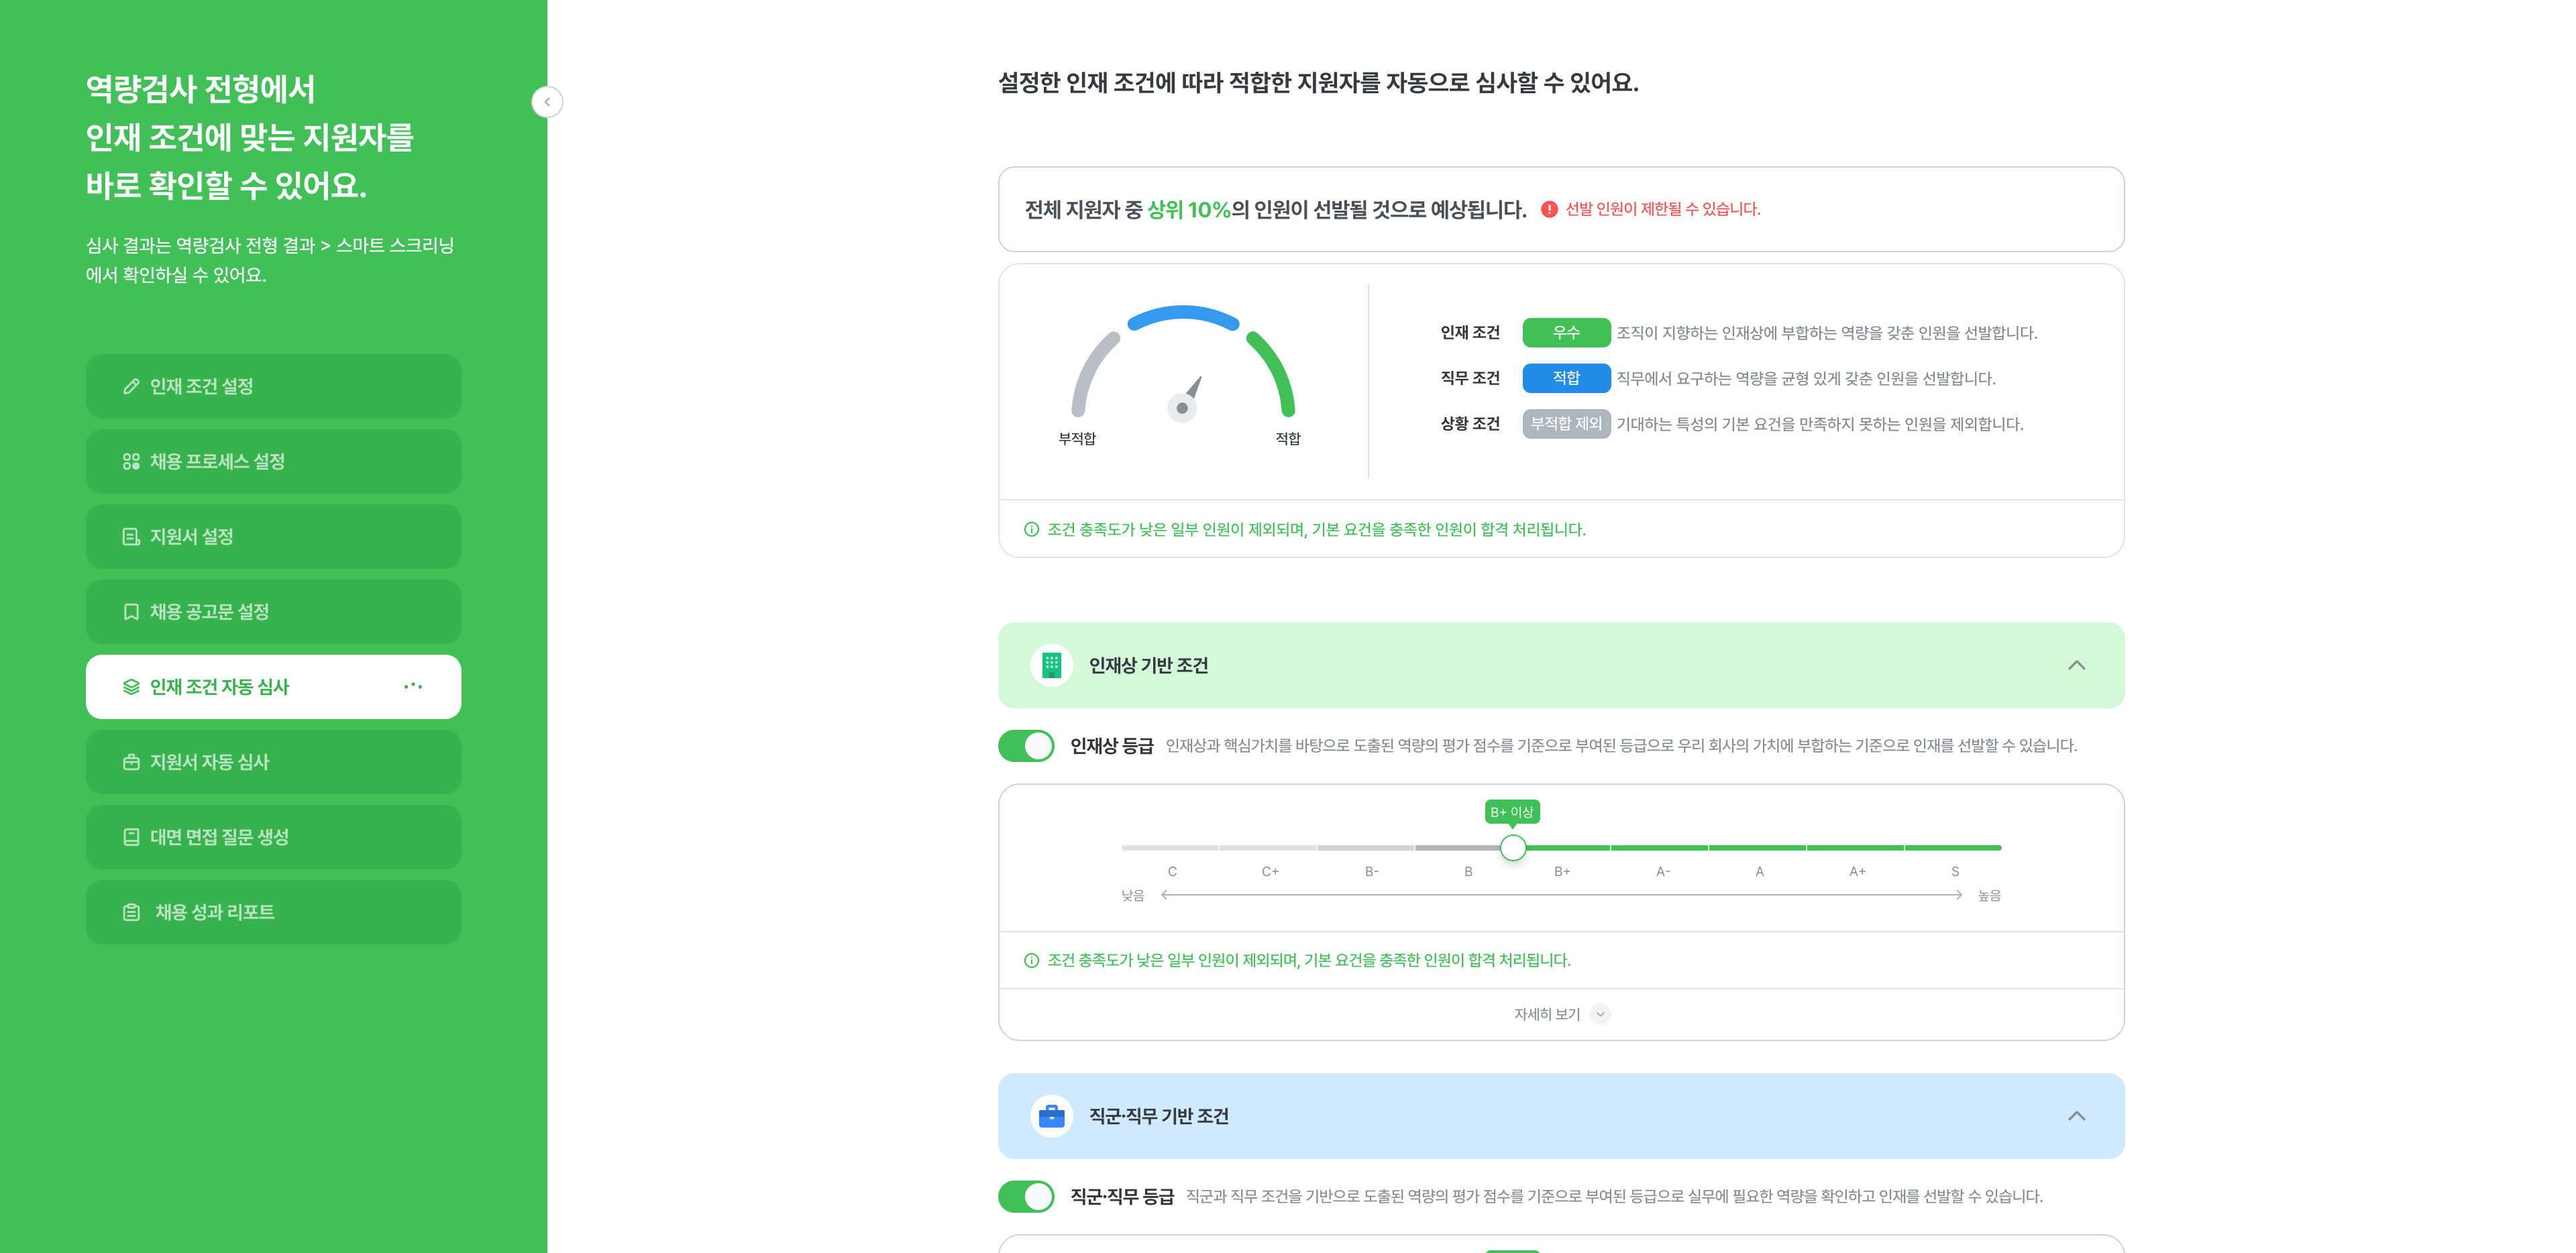Click the 부적합 제외 badge
This screenshot has width=2576, height=1253.
1566,424
